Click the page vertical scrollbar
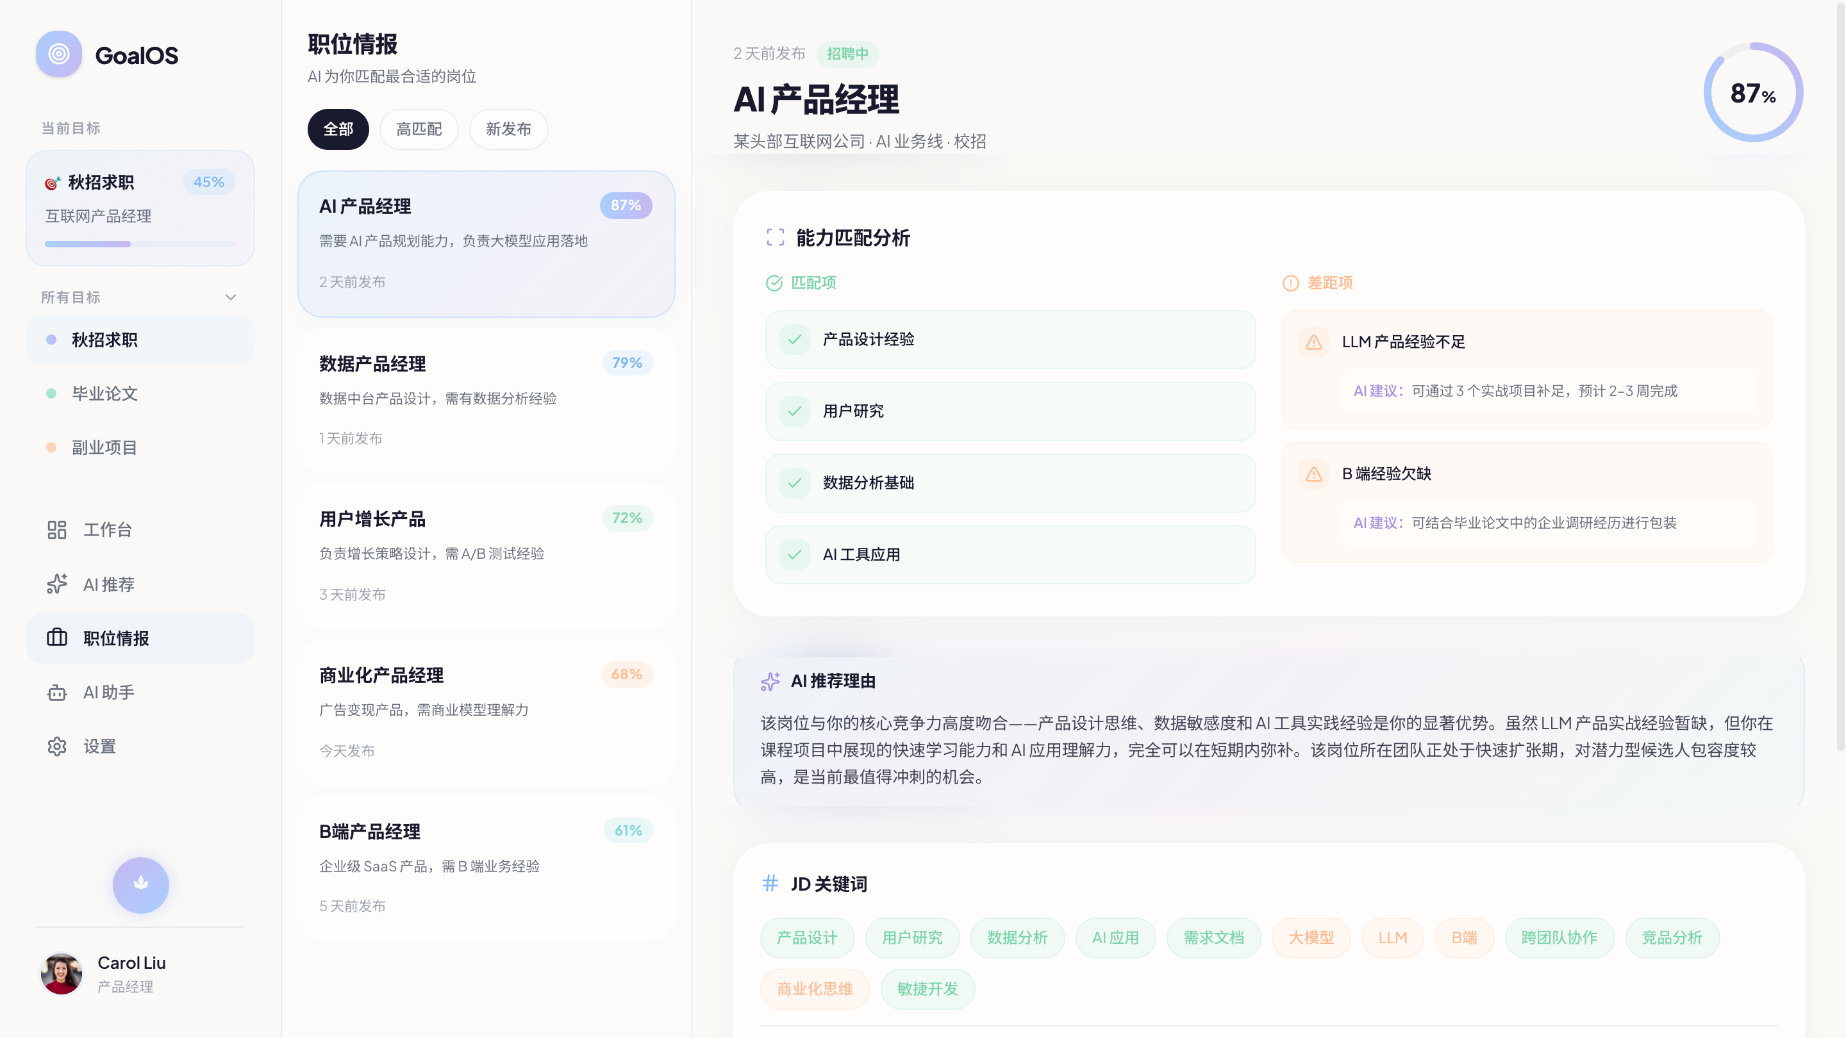 click(1840, 375)
